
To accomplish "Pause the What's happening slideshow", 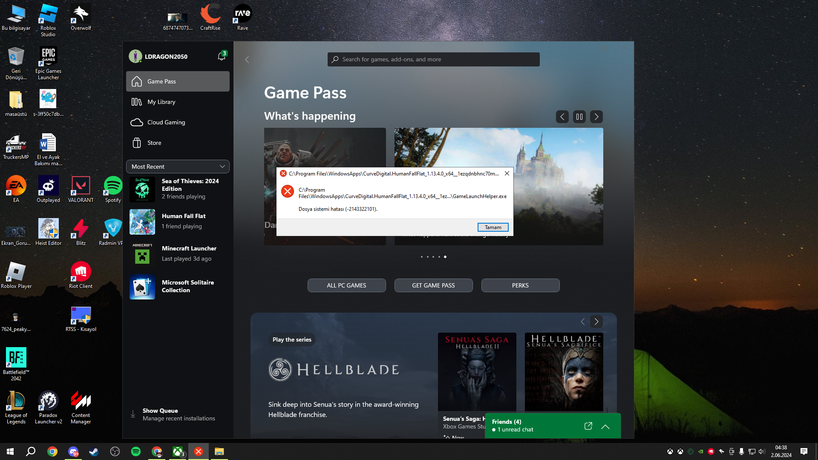I will click(x=579, y=116).
